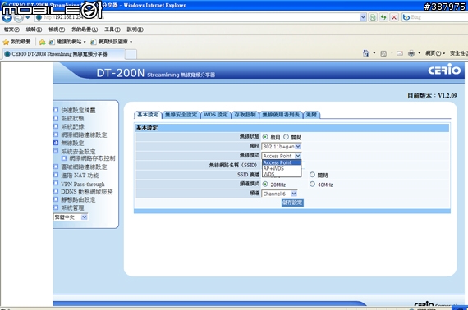Screen dimensions: 468x310
Task: Click the CERIO DT-200N browser tab
Action: [x=63, y=54]
